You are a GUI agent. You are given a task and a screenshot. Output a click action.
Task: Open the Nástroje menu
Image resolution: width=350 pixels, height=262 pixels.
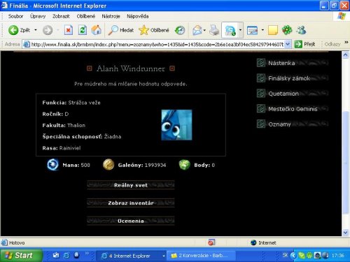pos(111,16)
